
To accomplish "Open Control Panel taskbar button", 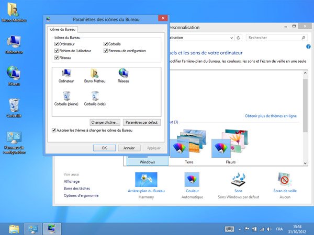I will [x=33, y=229].
